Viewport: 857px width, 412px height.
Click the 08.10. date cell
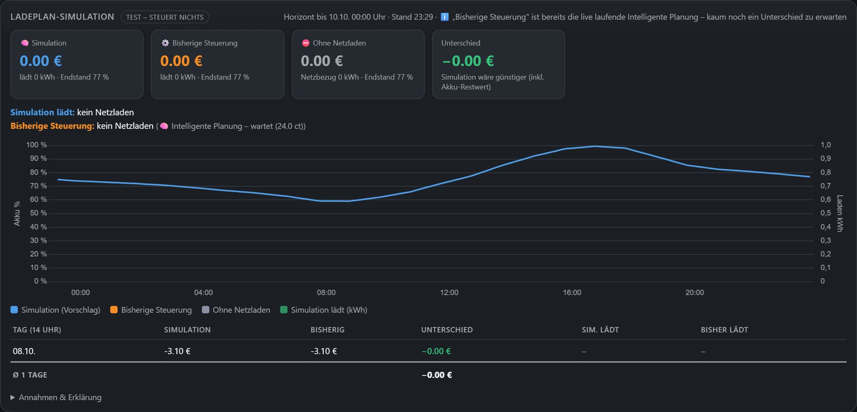coord(24,351)
